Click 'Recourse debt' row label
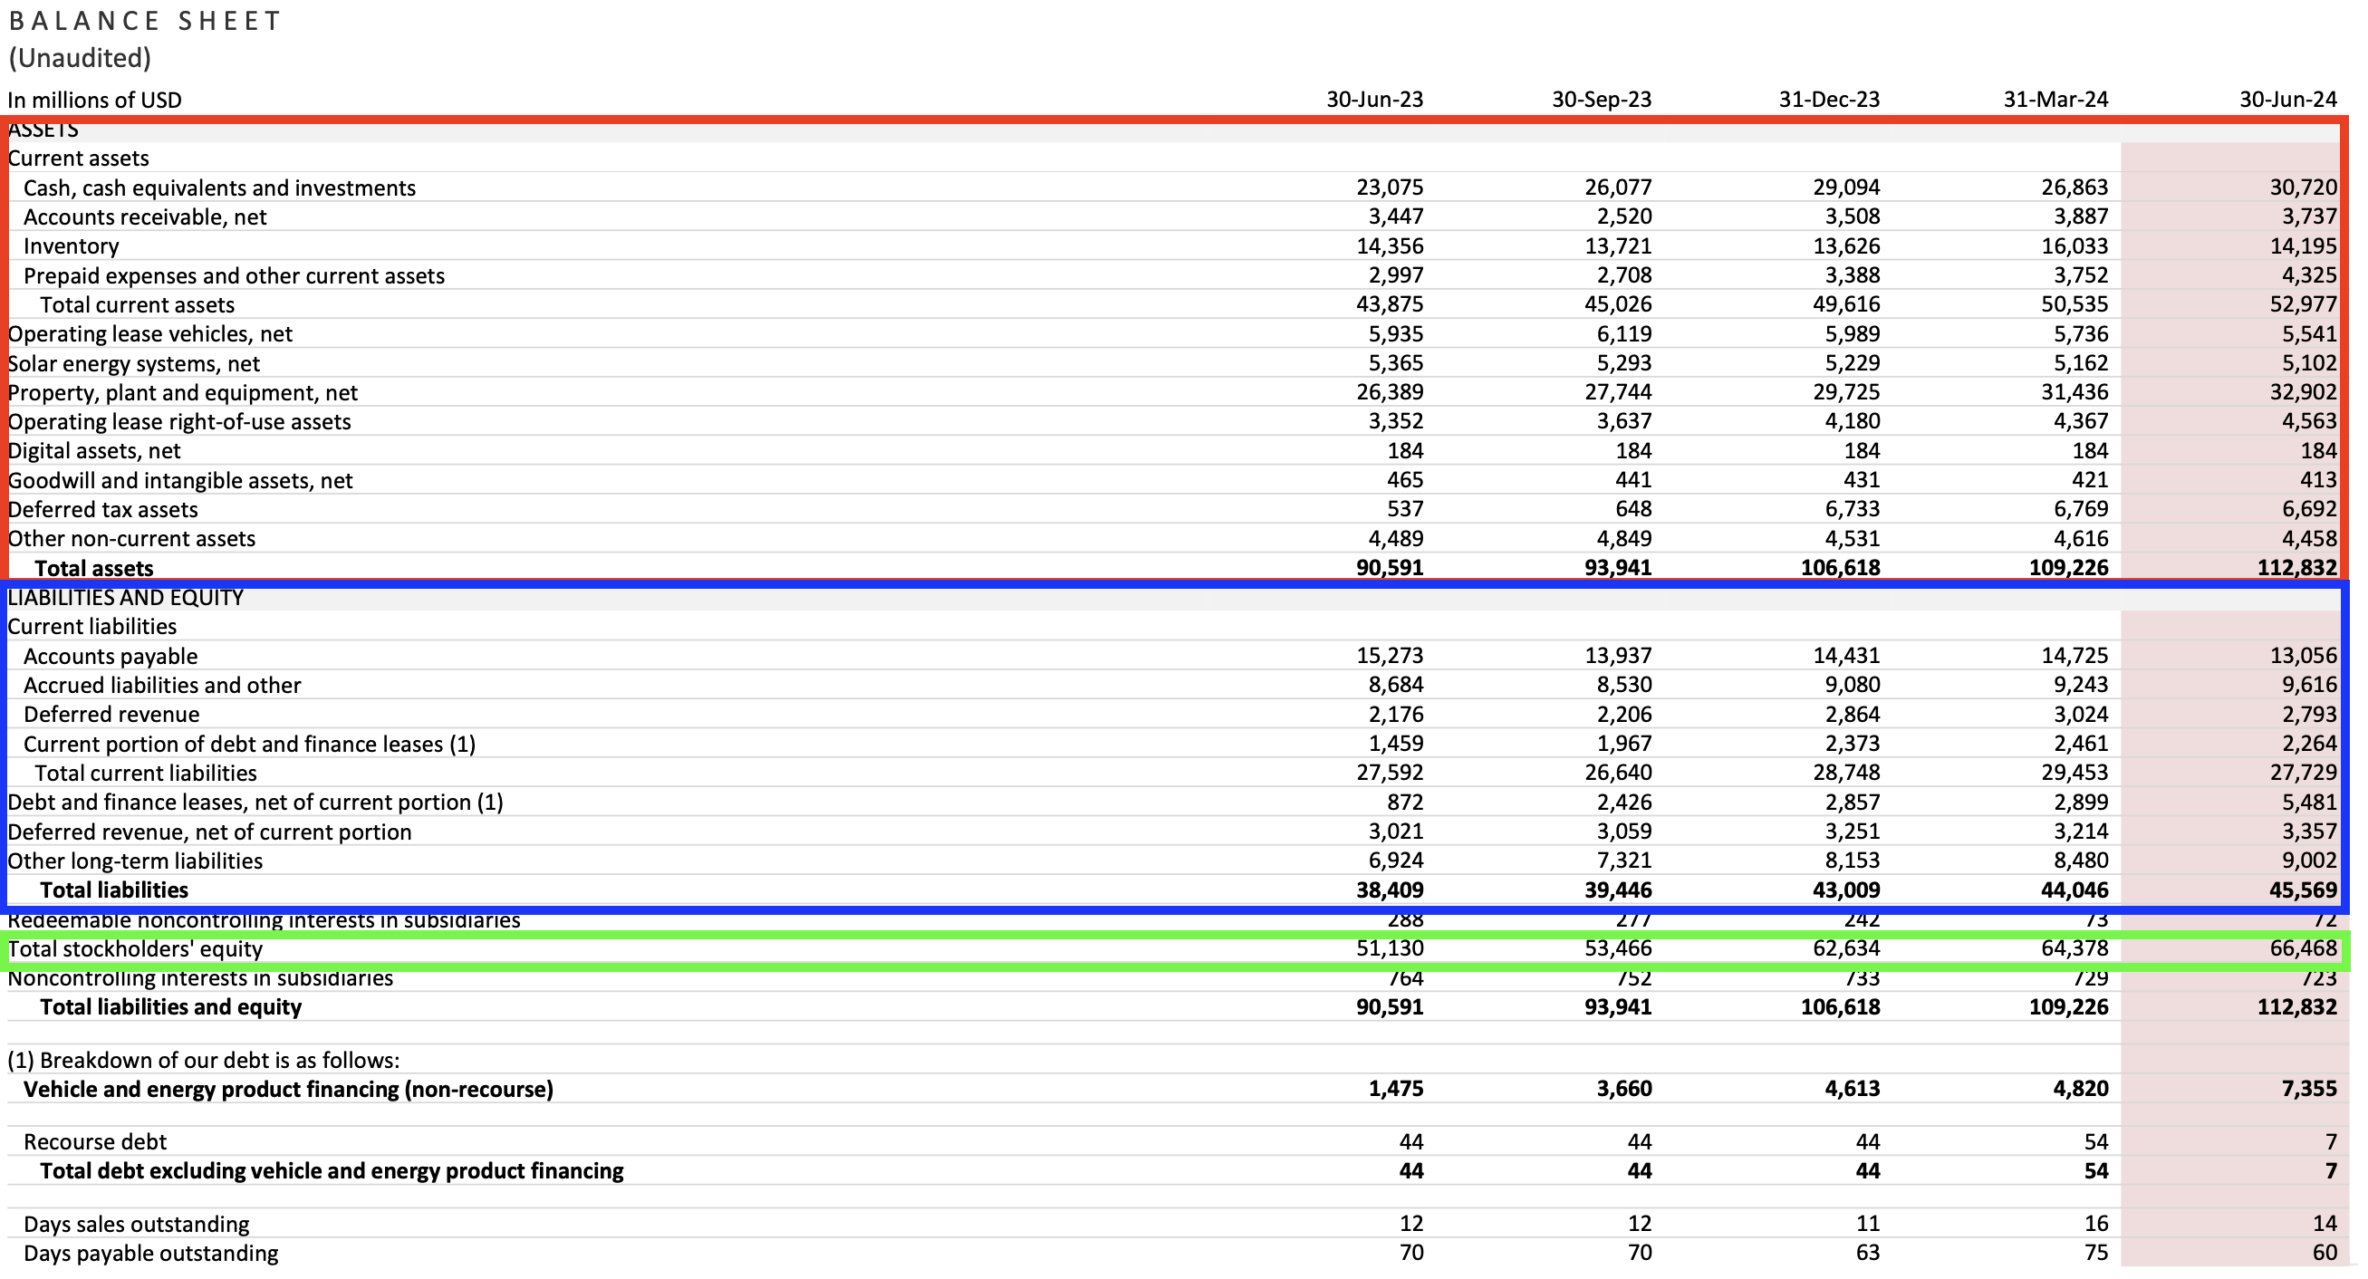The width and height of the screenshot is (2368, 1279). pyautogui.click(x=96, y=1142)
